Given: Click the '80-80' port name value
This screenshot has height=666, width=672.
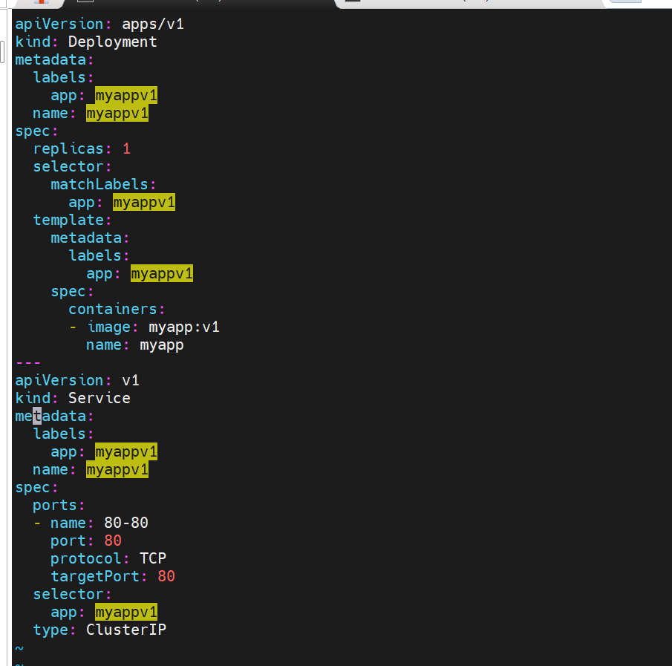Looking at the screenshot, I should pos(126,523).
